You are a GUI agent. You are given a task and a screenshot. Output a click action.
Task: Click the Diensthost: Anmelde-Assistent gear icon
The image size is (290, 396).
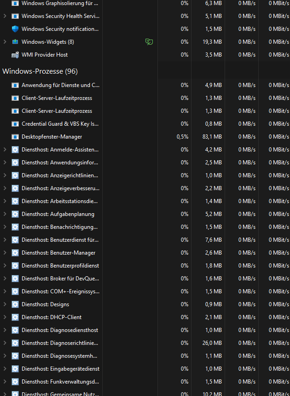[x=15, y=150]
